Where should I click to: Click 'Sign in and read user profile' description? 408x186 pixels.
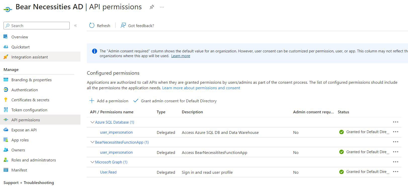[x=207, y=172]
